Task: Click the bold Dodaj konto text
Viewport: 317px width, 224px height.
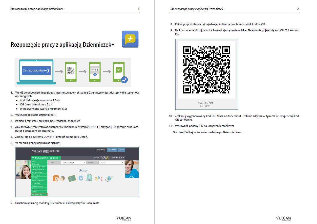Action: [93, 203]
